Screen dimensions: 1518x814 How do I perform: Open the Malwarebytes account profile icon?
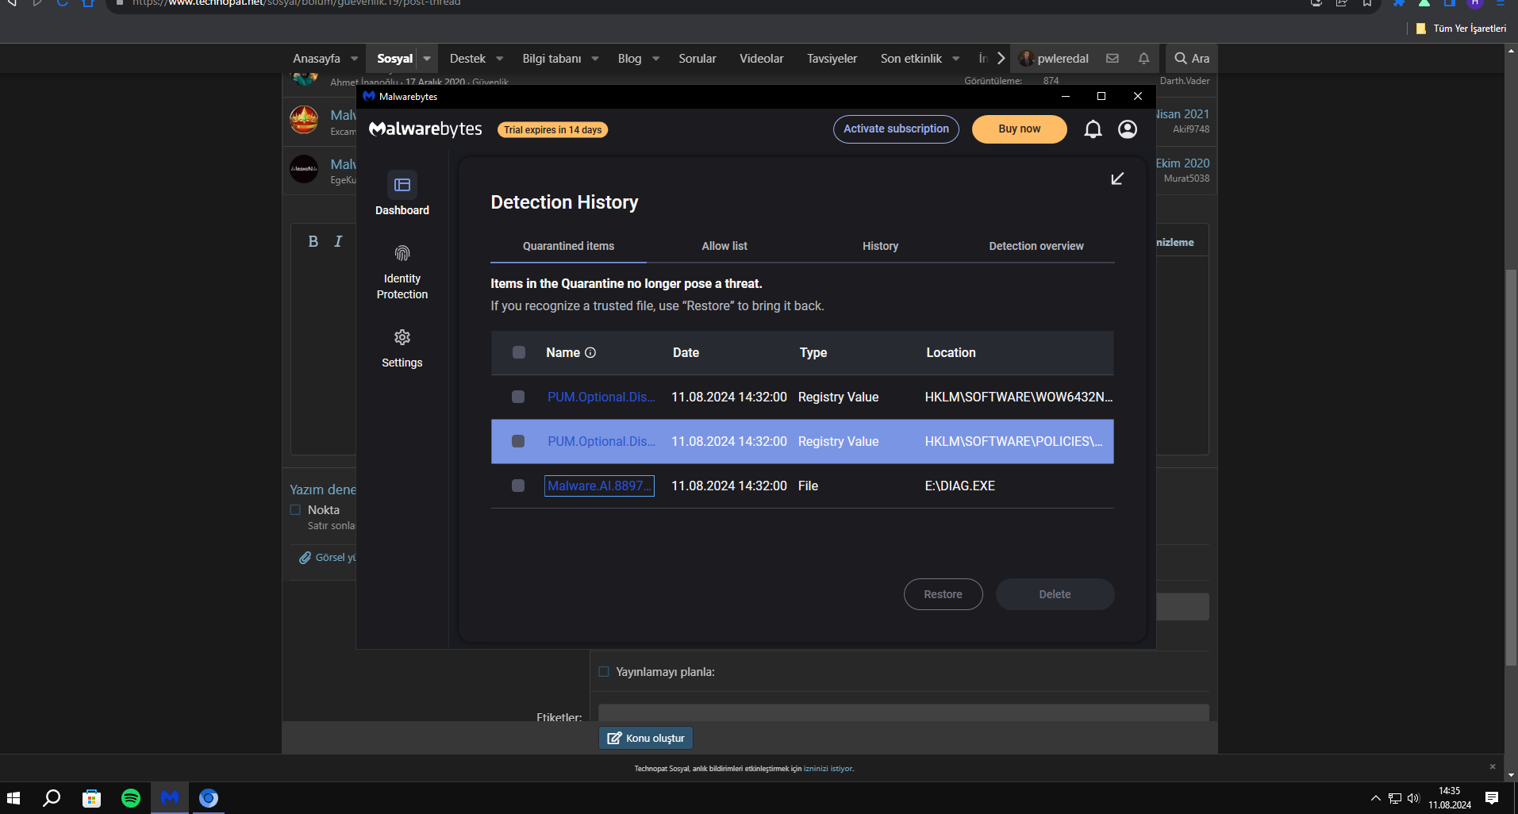[1127, 129]
